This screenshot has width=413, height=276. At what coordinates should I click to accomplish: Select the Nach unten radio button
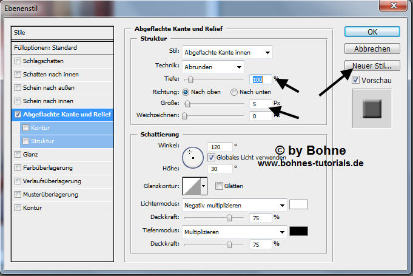point(234,92)
